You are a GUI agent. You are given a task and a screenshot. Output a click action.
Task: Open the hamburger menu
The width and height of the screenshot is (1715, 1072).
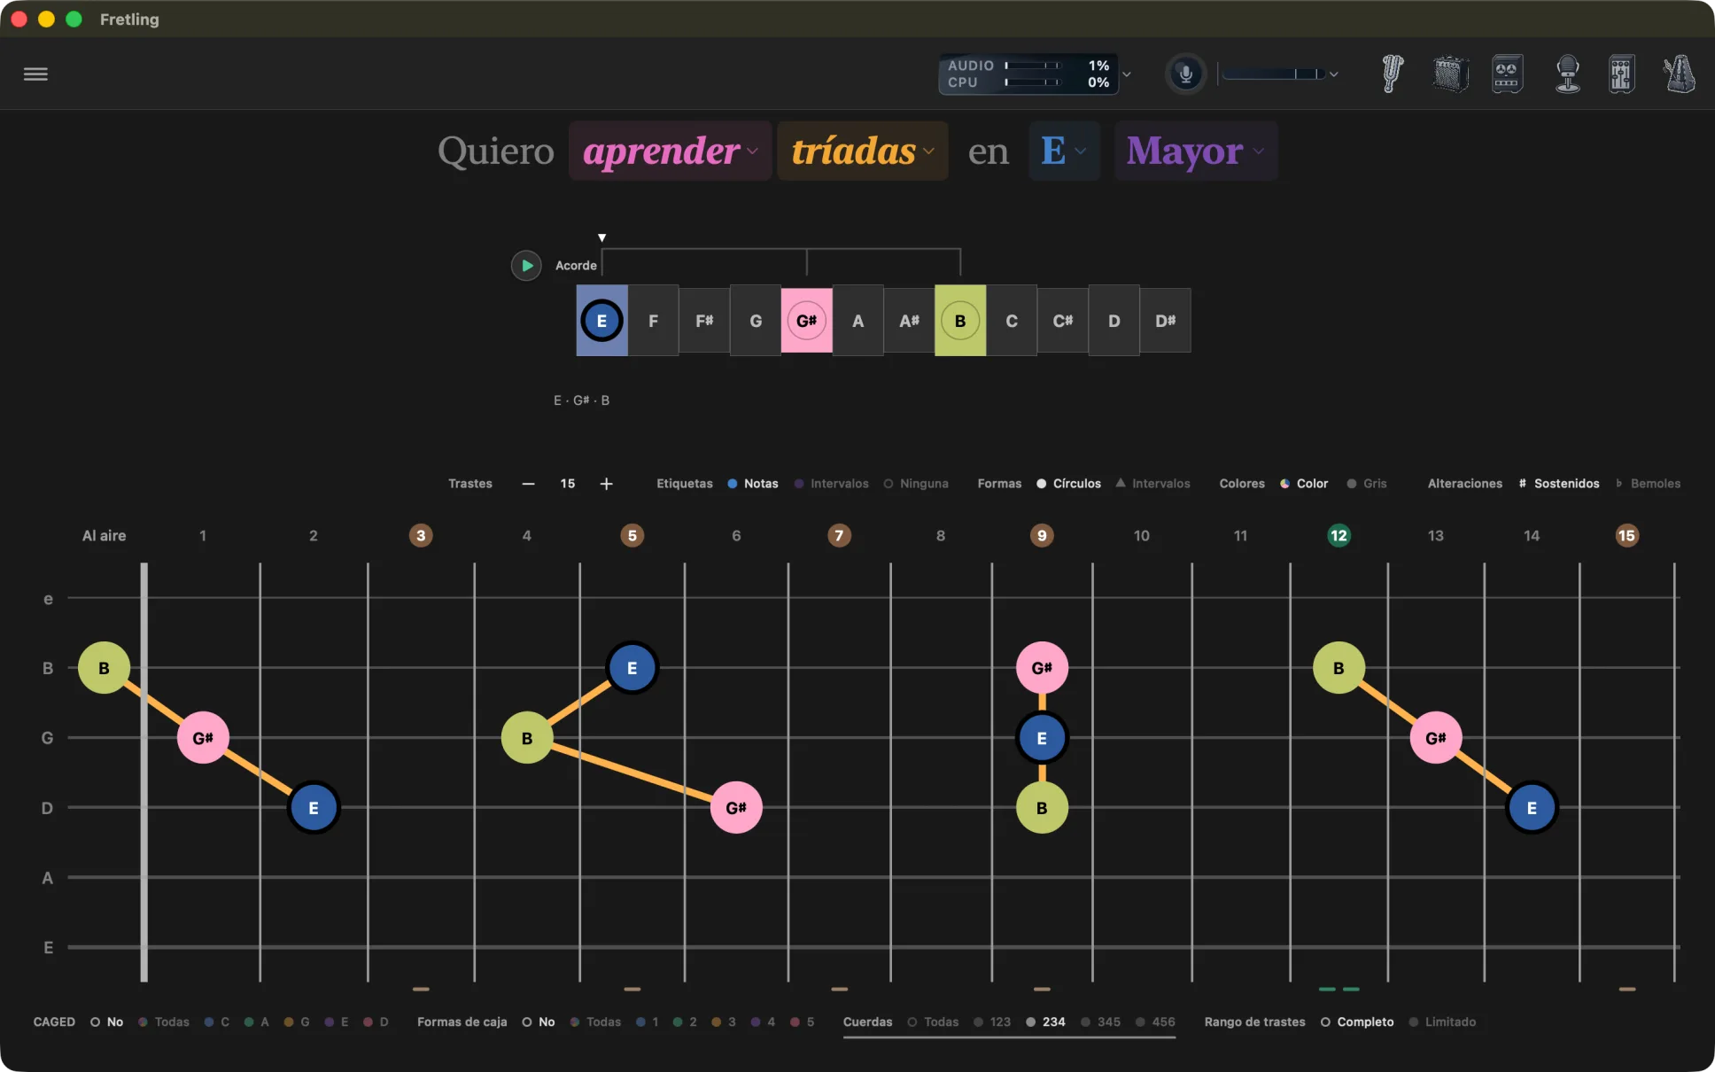point(35,74)
